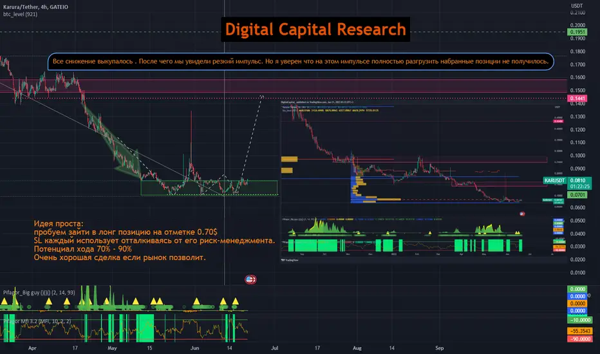Click the Pifagor Mfi 3.2 indicator label
The height and width of the screenshot is (354, 600).
pyautogui.click(x=37, y=321)
